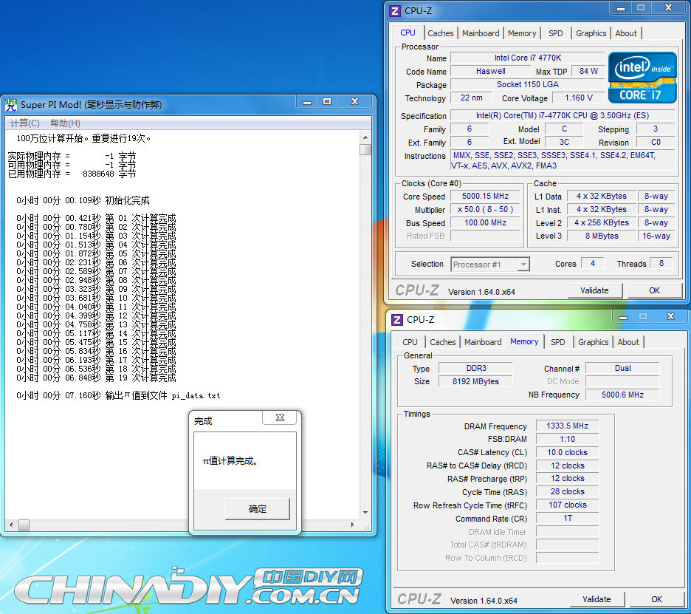691x614 pixels.
Task: Click the tRFC value 107 clocks
Action: (x=567, y=505)
